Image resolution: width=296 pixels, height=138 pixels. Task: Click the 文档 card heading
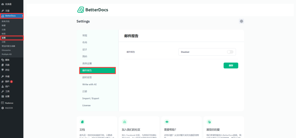[82, 130]
